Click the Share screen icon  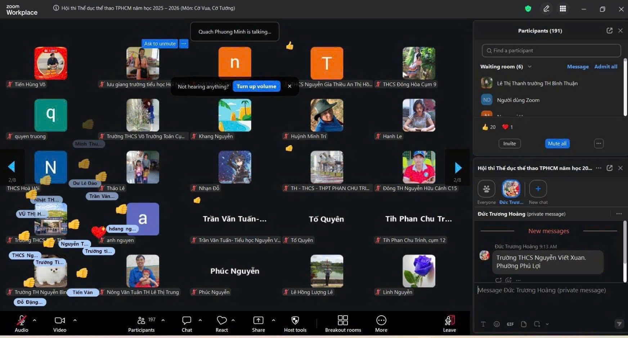(x=258, y=320)
